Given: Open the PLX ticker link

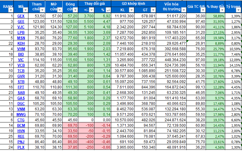Looking at the screenshot, I should pos(21,147).
